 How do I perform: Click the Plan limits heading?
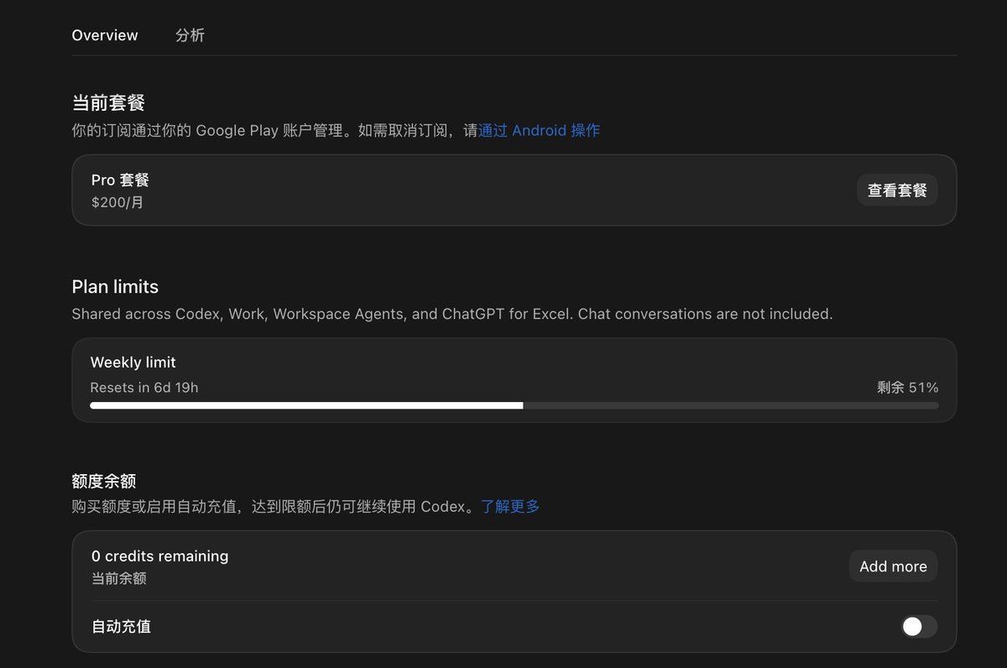coord(115,287)
